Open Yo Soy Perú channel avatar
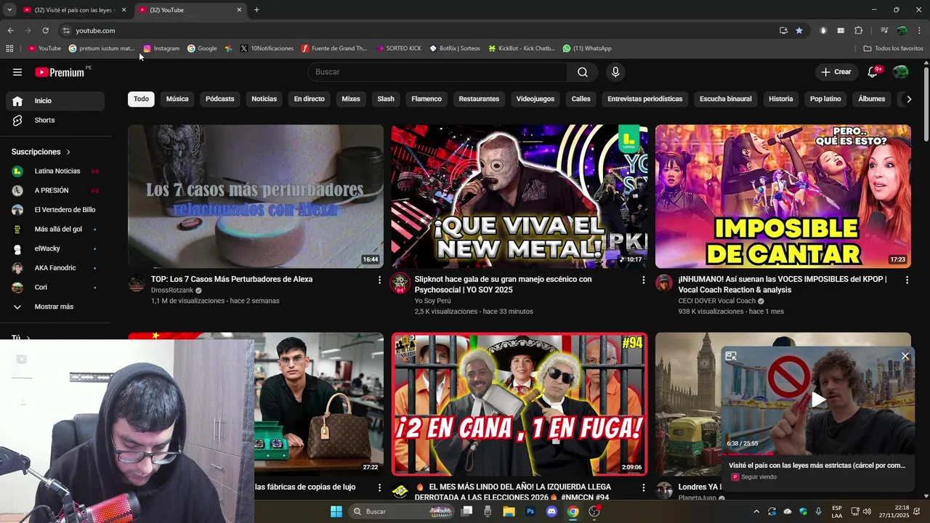This screenshot has height=523, width=930. (x=400, y=283)
